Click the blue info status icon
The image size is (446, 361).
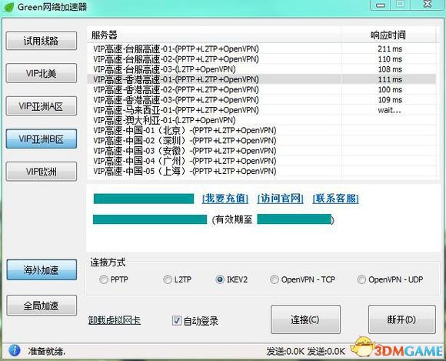[14, 350]
